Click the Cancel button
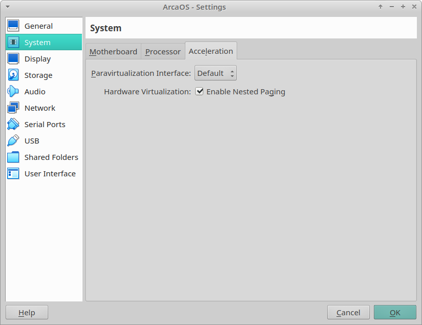This screenshot has height=325, width=422. [348, 313]
